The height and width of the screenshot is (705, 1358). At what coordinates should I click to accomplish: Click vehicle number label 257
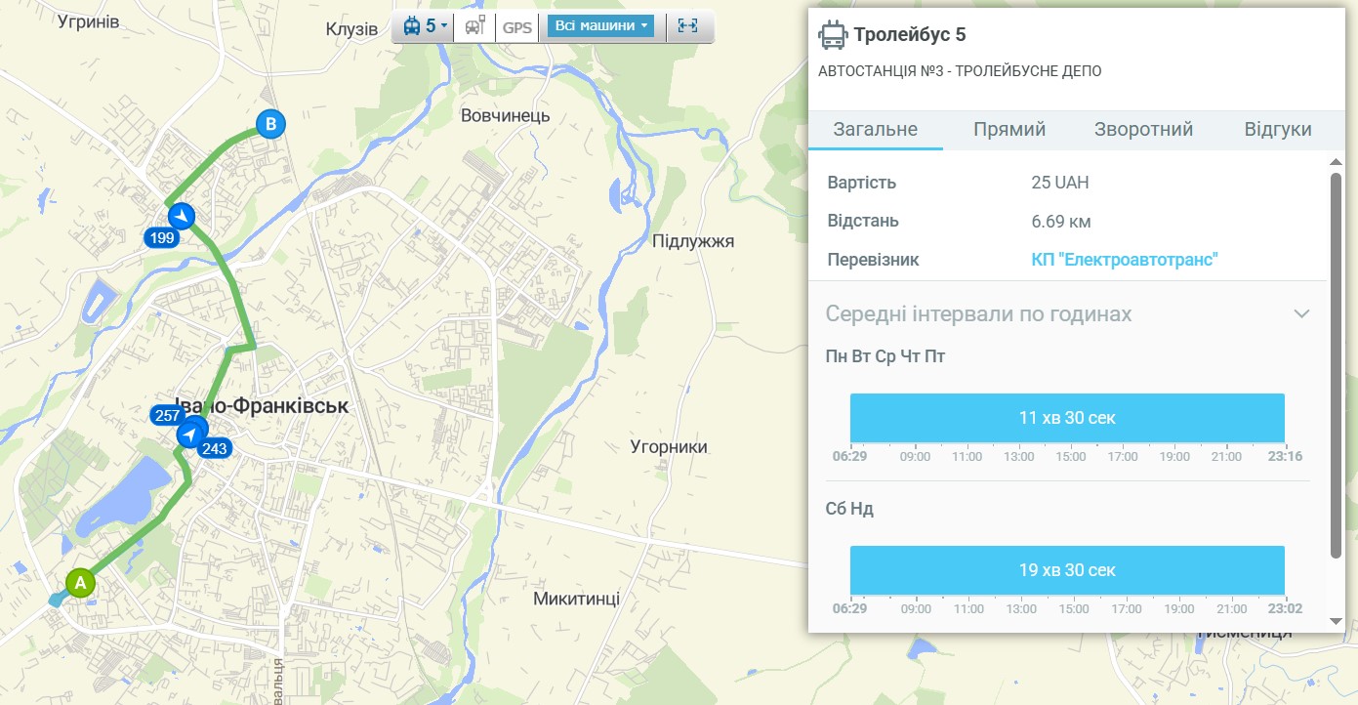pos(166,415)
